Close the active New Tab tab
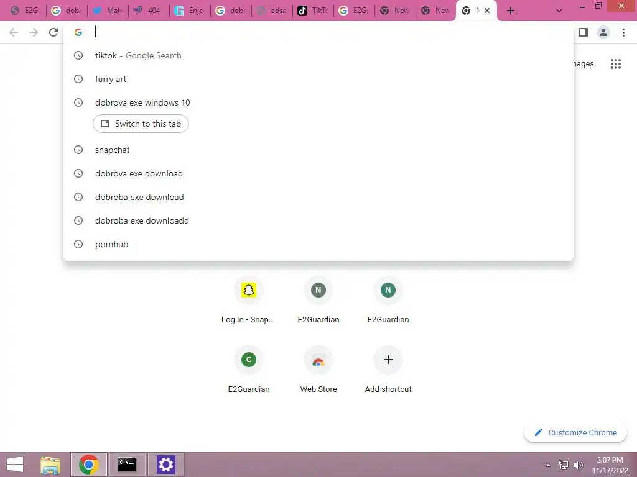Image resolution: width=637 pixels, height=477 pixels. coord(486,11)
